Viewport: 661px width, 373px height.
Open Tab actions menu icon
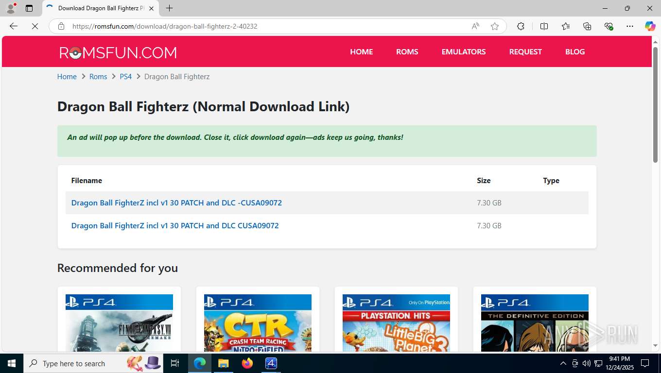tap(29, 8)
